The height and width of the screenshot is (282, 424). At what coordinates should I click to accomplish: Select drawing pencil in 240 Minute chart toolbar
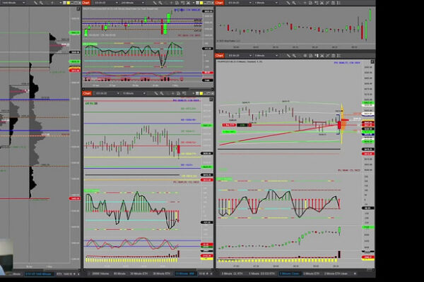[155, 3]
